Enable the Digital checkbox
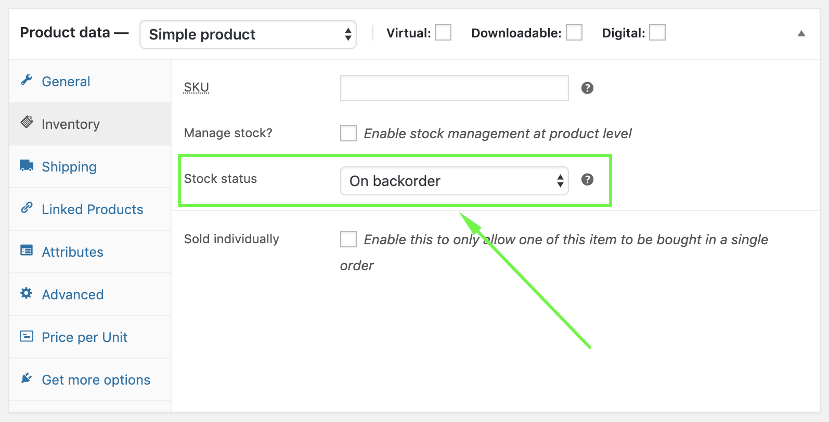This screenshot has height=422, width=829. [x=657, y=32]
